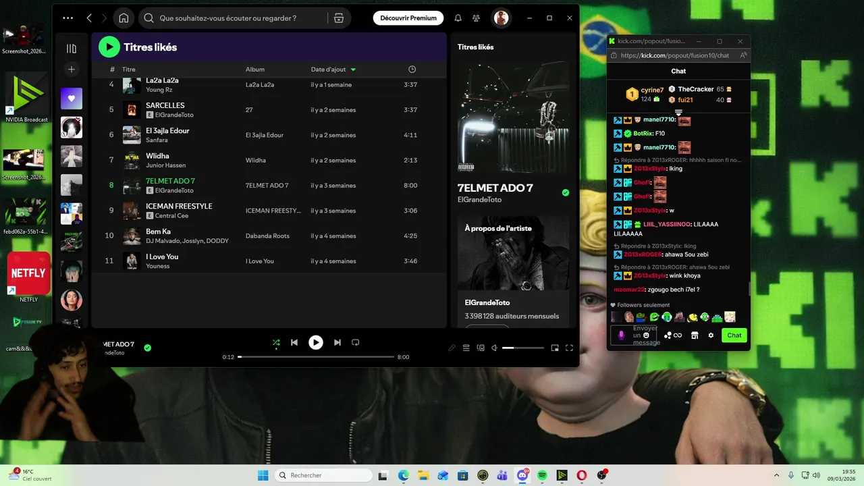864x486 pixels.
Task: Sort by duration clock column
Action: click(x=412, y=70)
